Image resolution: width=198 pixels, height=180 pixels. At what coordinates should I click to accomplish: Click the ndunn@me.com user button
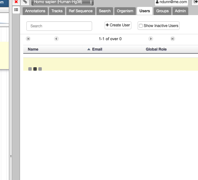[x=171, y=2]
